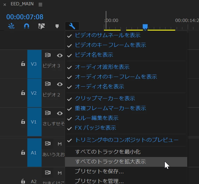Image resolution: width=199 pixels, height=184 pixels.
Task: Click the 00:00:14 ruler timecode label
Action: 187,20
